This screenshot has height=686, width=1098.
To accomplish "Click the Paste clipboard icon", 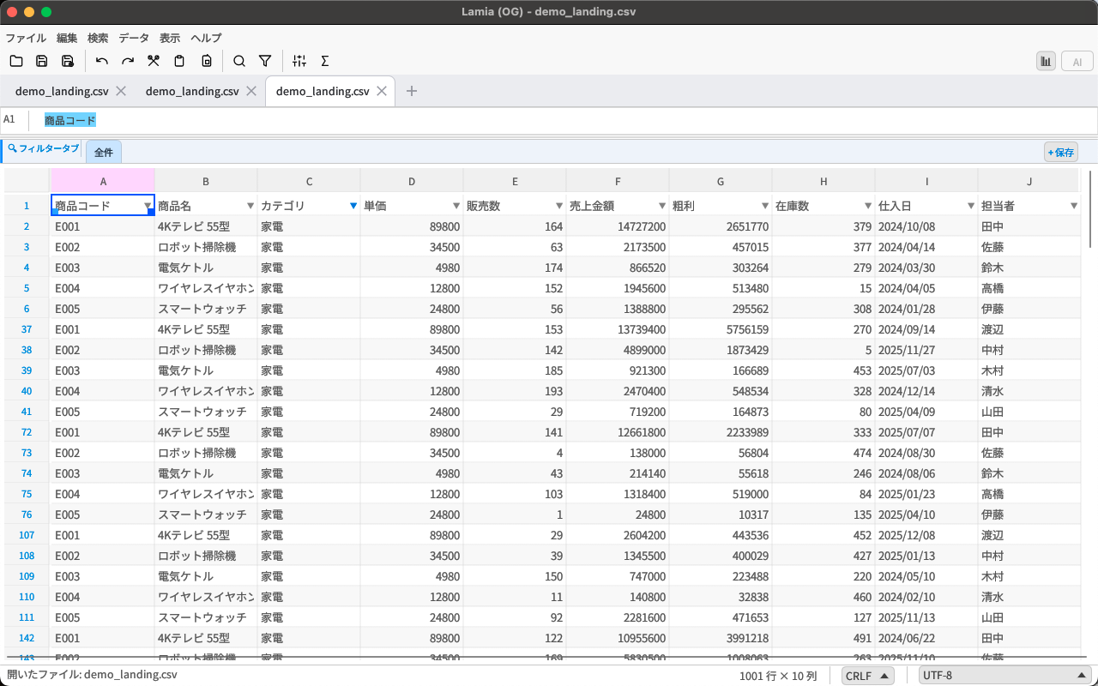I will pos(206,61).
